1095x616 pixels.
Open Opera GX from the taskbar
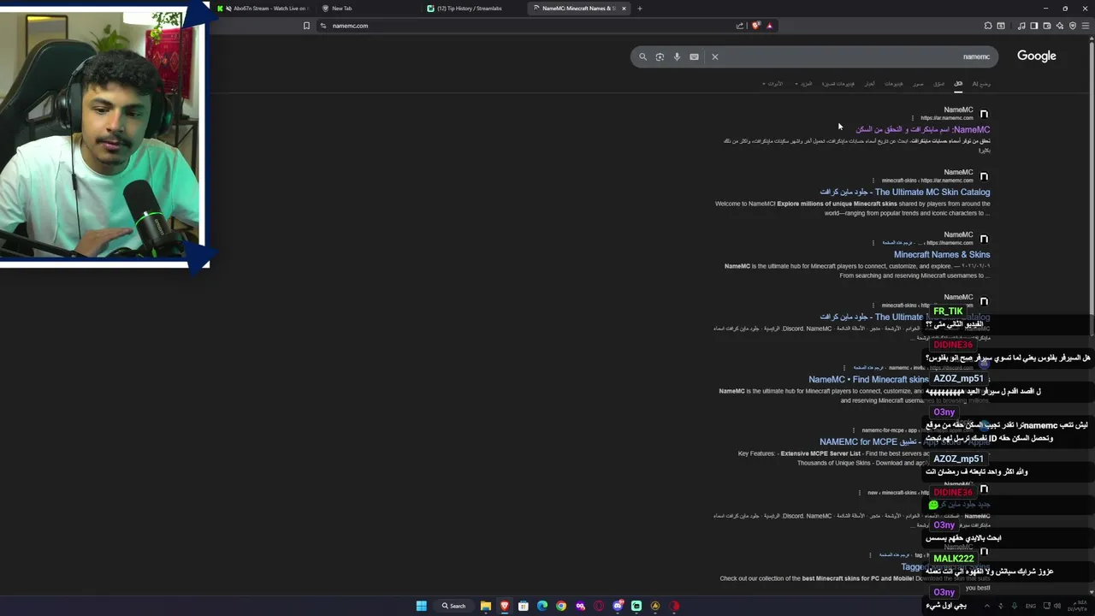(x=599, y=606)
